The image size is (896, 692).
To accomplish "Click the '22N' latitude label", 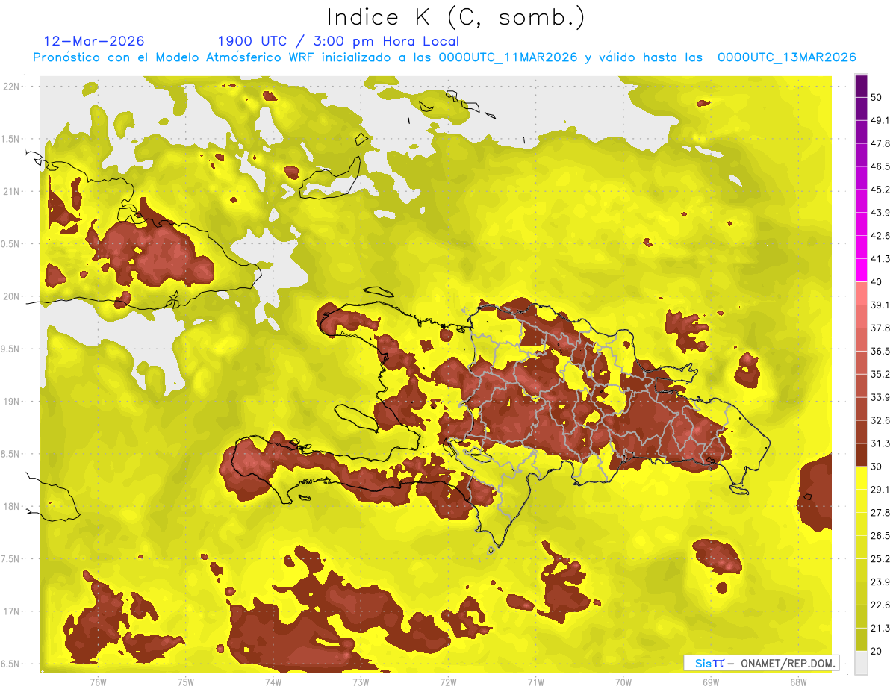I will pyautogui.click(x=11, y=87).
